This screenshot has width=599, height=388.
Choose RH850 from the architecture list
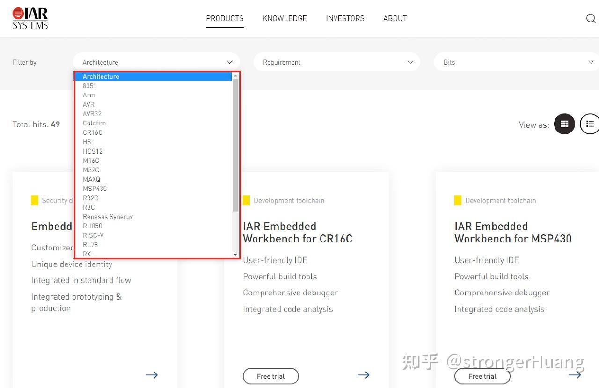pos(153,226)
